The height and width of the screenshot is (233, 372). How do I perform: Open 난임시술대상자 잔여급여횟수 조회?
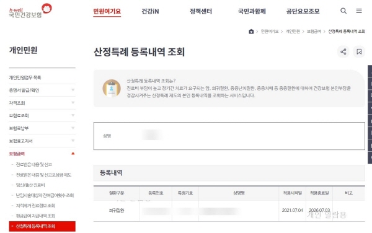click(45, 195)
